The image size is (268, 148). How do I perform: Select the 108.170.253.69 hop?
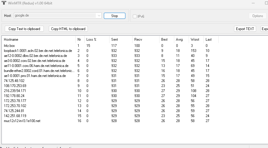(x=110, y=86)
